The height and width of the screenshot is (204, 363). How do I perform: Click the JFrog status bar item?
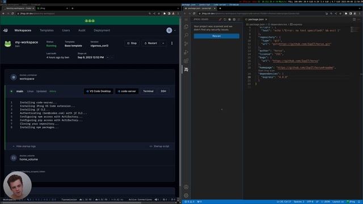351,202
